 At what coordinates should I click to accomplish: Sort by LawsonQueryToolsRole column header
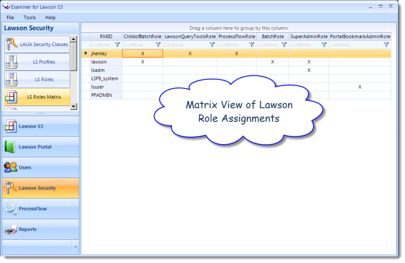[x=190, y=36]
